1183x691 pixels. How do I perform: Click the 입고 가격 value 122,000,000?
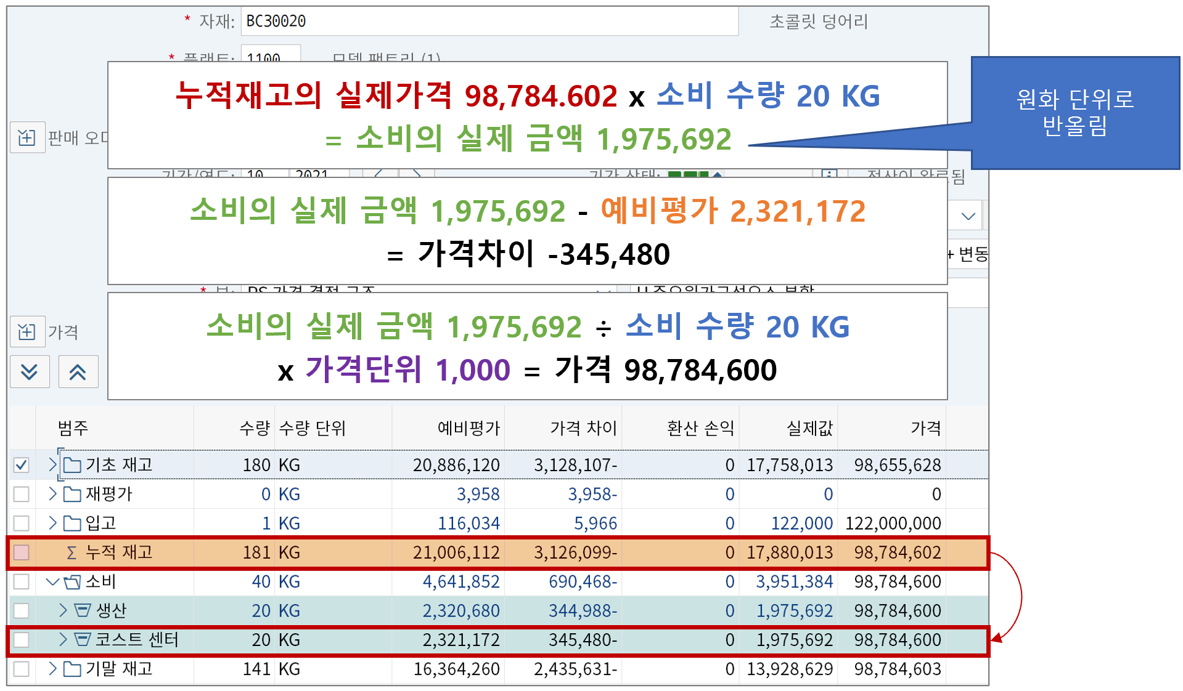click(x=893, y=523)
